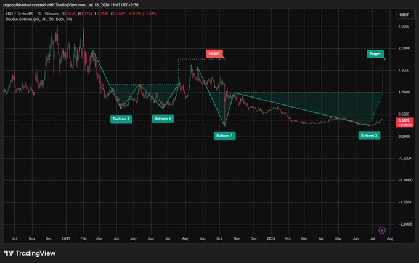Click the -1.0000 price axis value
The width and height of the screenshot is (419, 263).
pyautogui.click(x=404, y=180)
